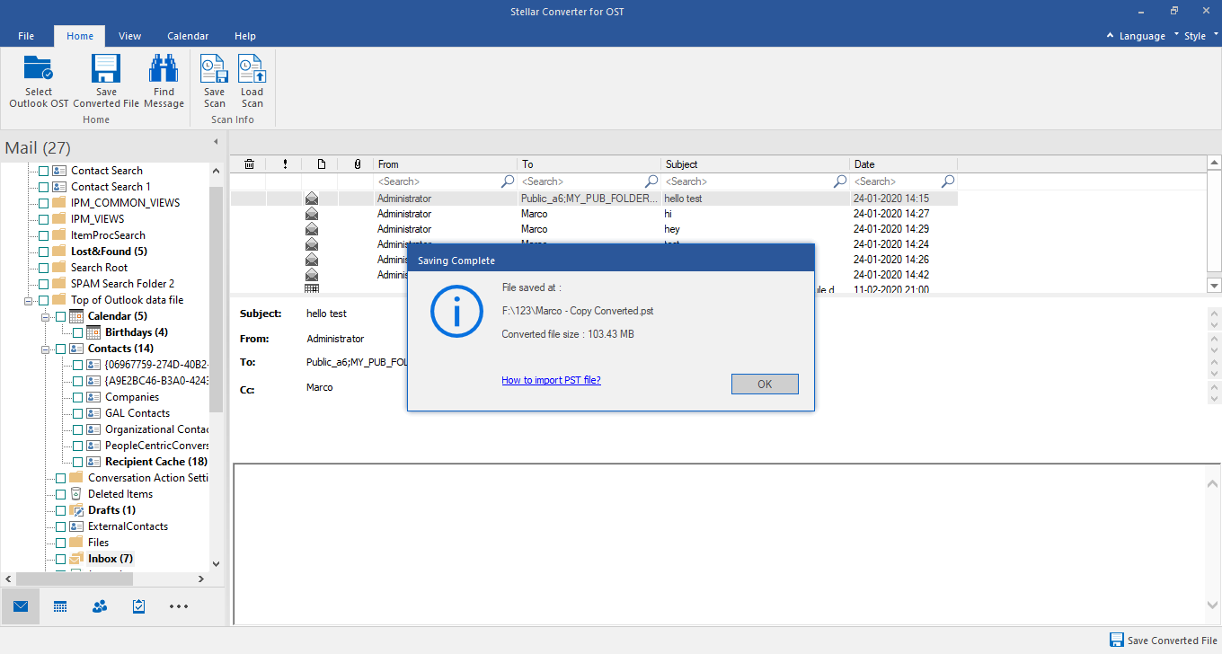Tick the Contact Search 1 checkbox
The height and width of the screenshot is (654, 1222).
tap(43, 187)
